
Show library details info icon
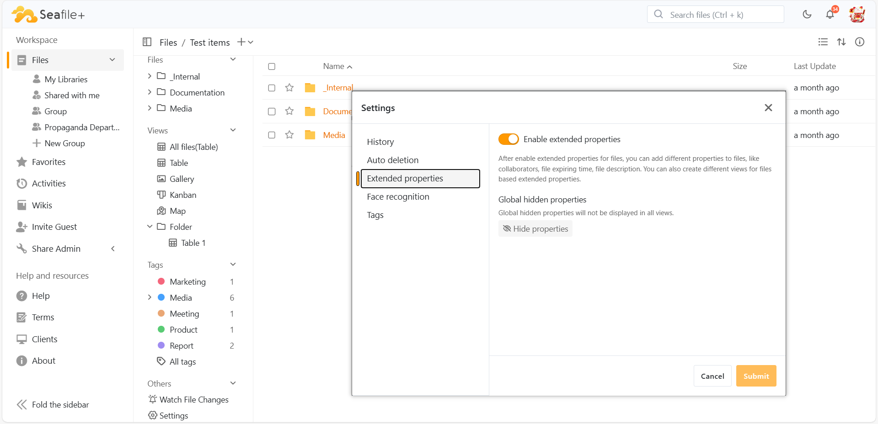(x=860, y=42)
